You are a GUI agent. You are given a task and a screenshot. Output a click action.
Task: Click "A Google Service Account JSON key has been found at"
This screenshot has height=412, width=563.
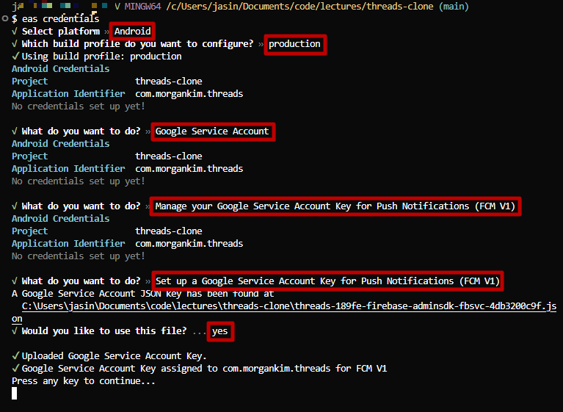point(142,294)
